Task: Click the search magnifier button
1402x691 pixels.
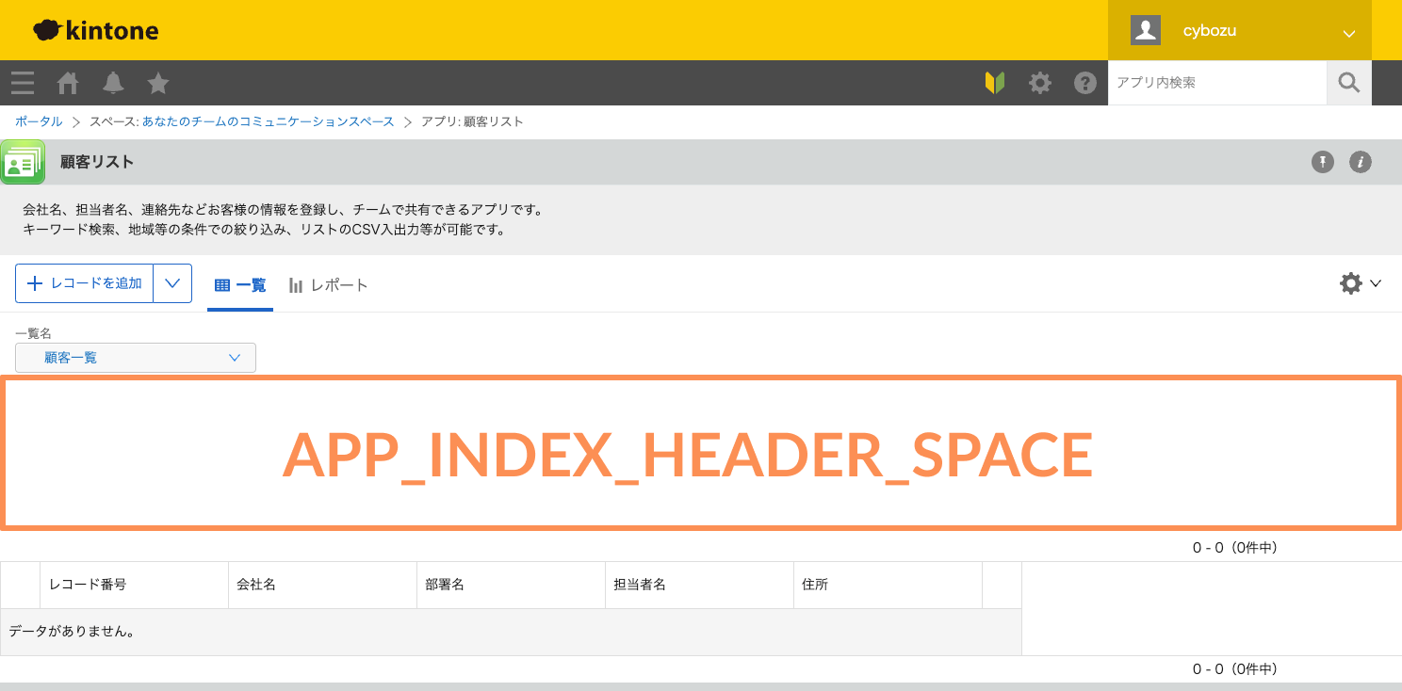Action: tap(1349, 83)
